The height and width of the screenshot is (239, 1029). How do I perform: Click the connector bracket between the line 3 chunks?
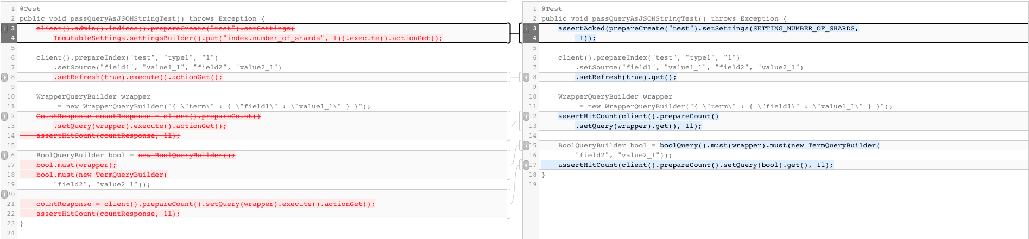click(514, 33)
